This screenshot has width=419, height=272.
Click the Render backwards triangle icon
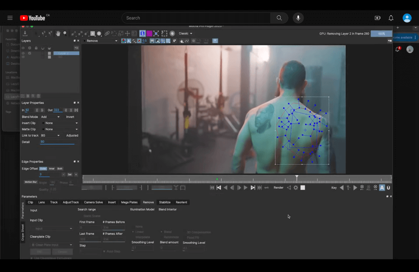pyautogui.click(x=289, y=188)
